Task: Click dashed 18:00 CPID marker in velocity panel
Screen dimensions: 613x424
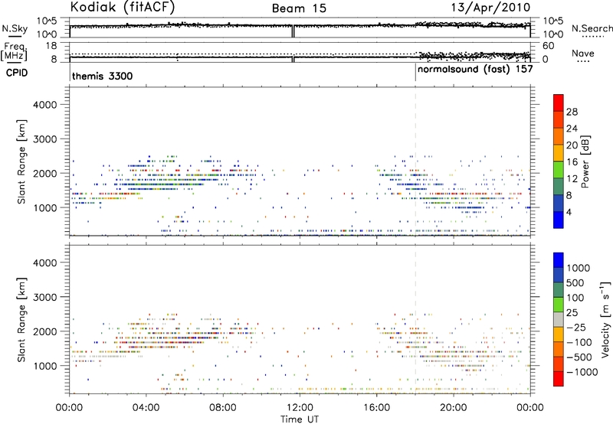Action: click(415, 319)
